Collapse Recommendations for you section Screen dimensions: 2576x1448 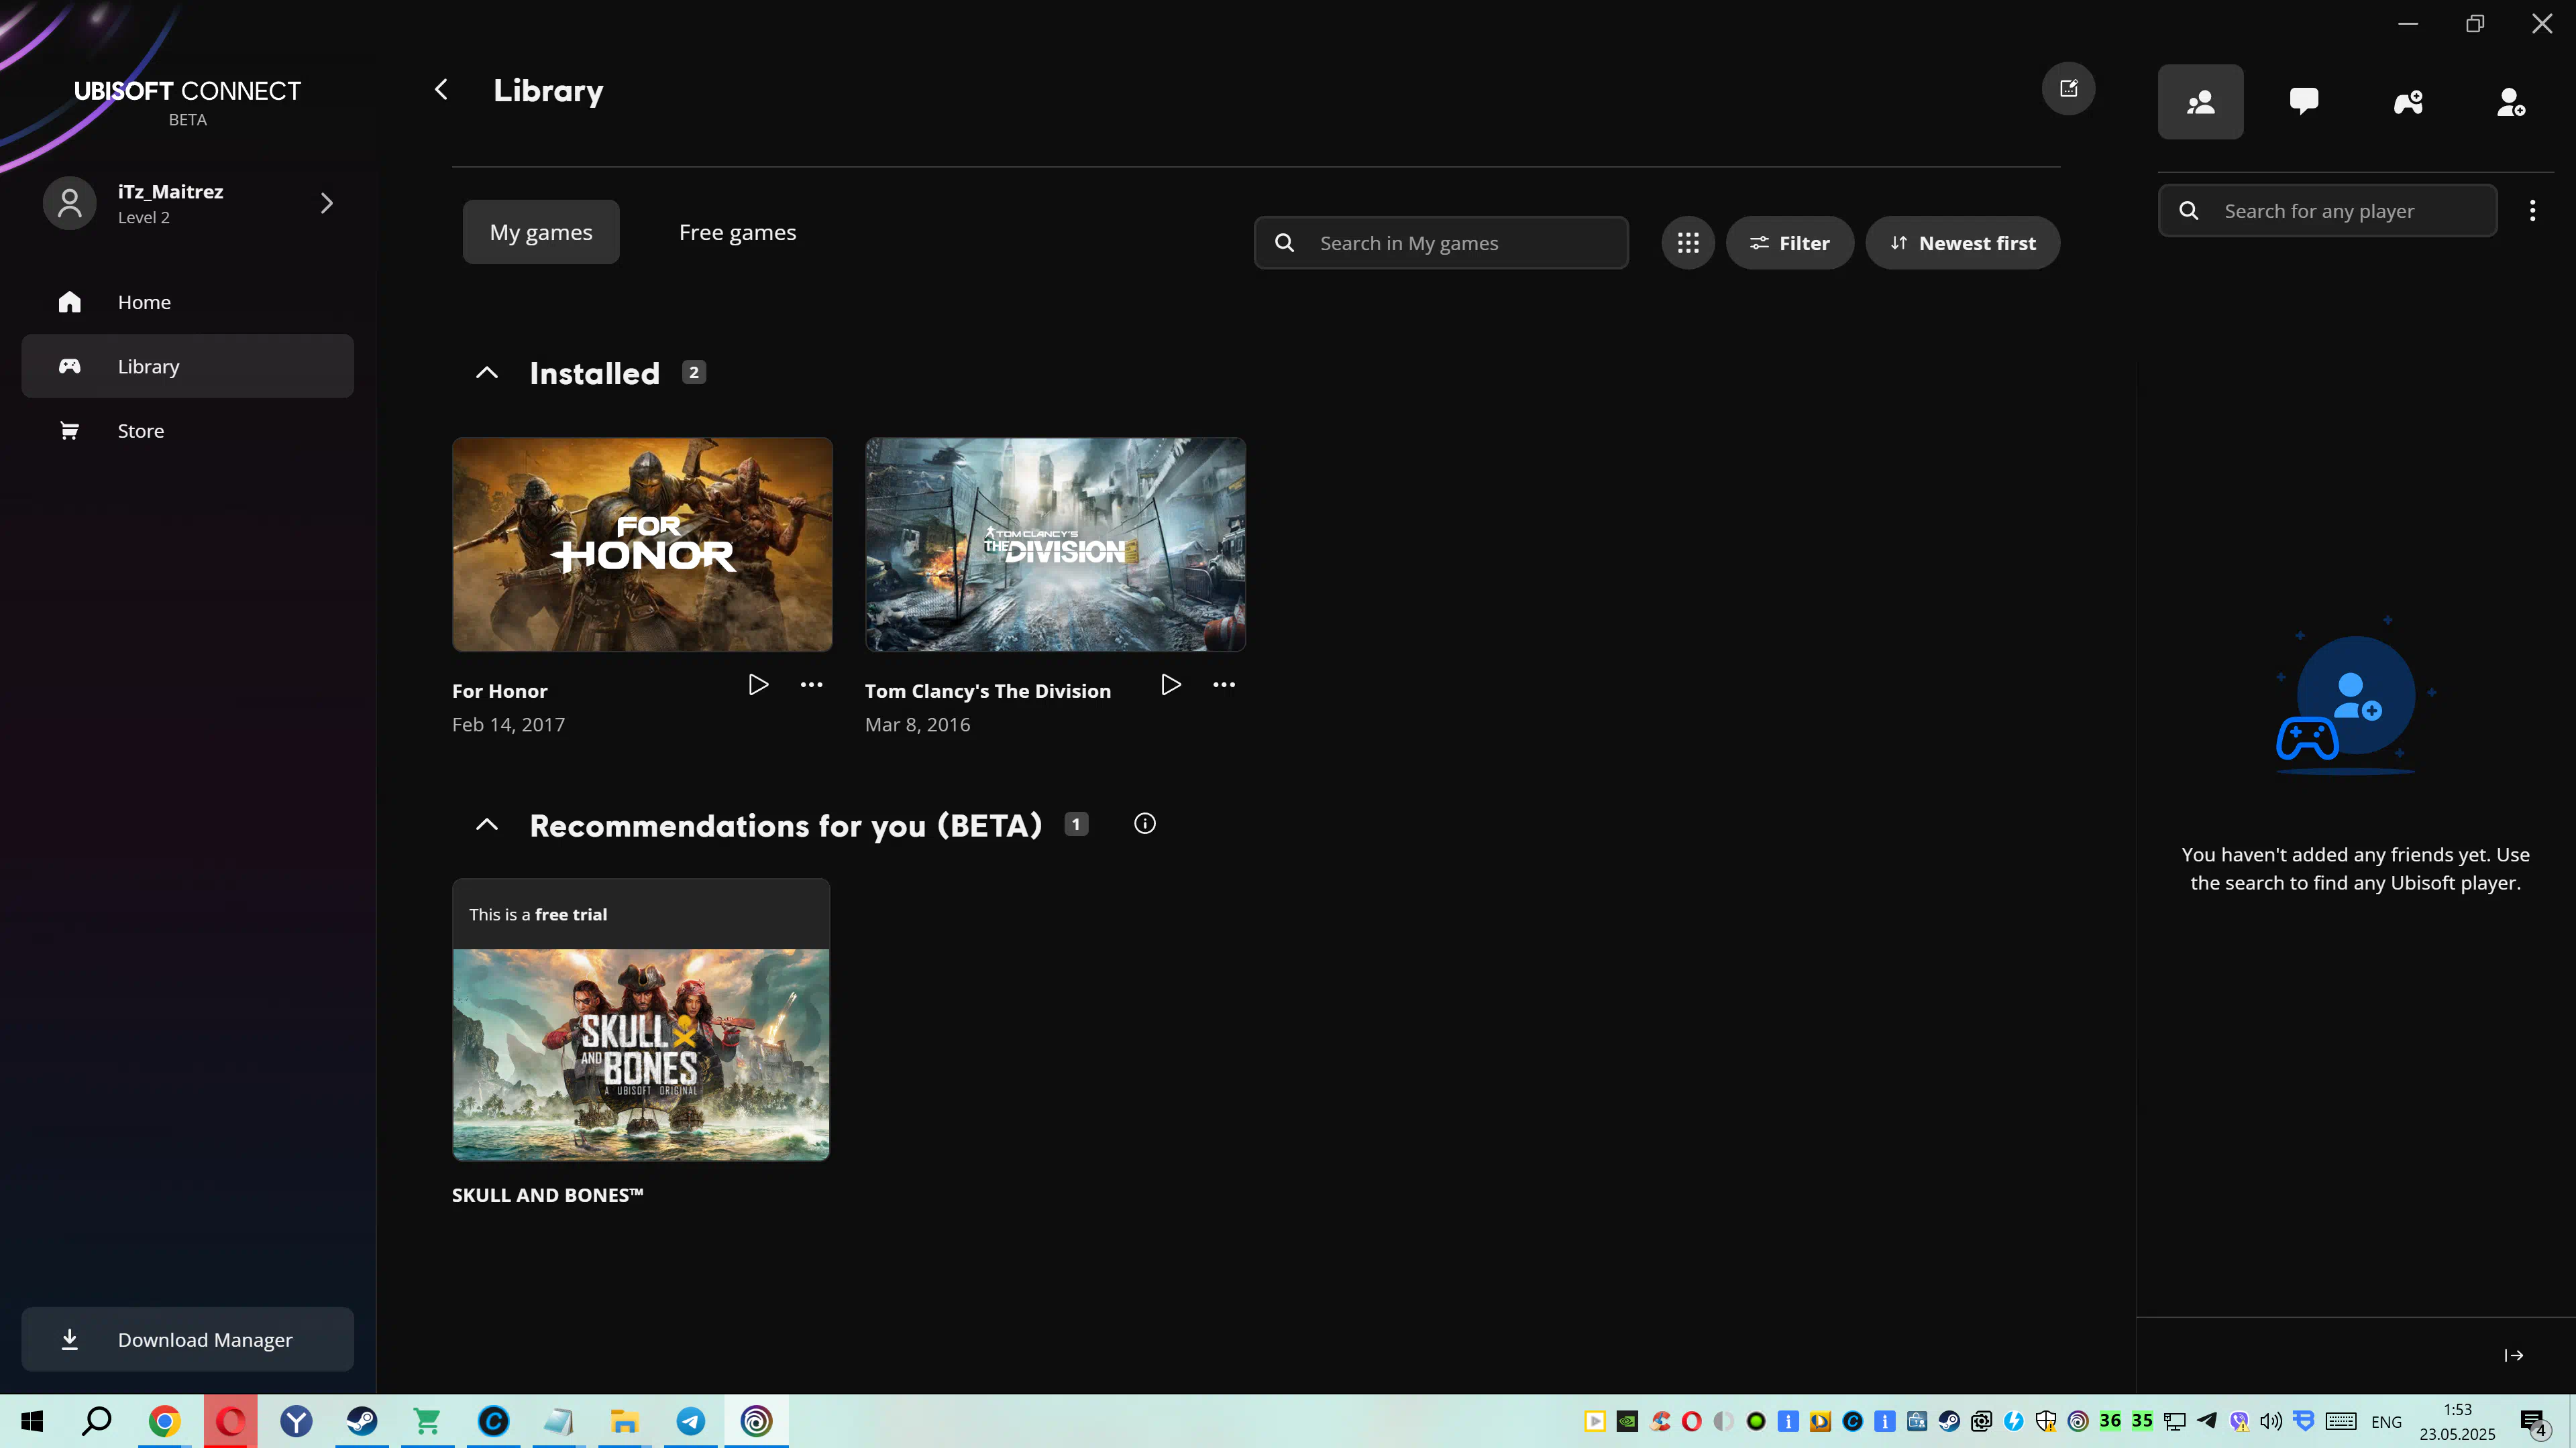[487, 825]
